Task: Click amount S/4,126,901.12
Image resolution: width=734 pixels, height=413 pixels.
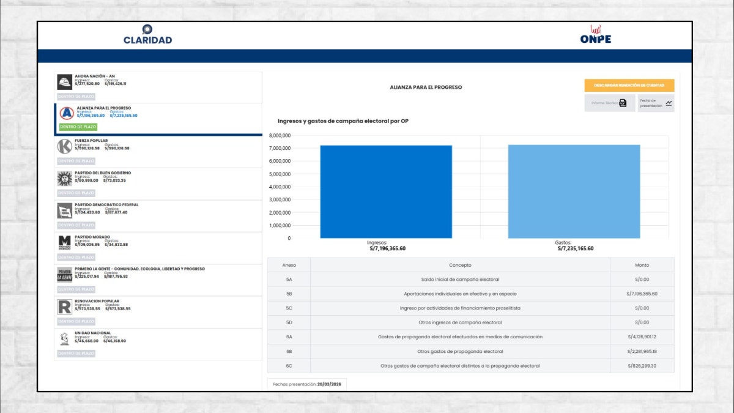Action: (x=642, y=337)
